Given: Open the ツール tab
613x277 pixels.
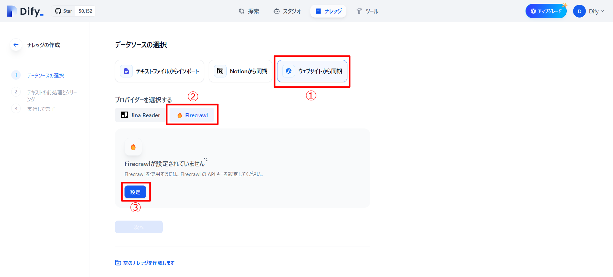Looking at the screenshot, I should (367, 11).
